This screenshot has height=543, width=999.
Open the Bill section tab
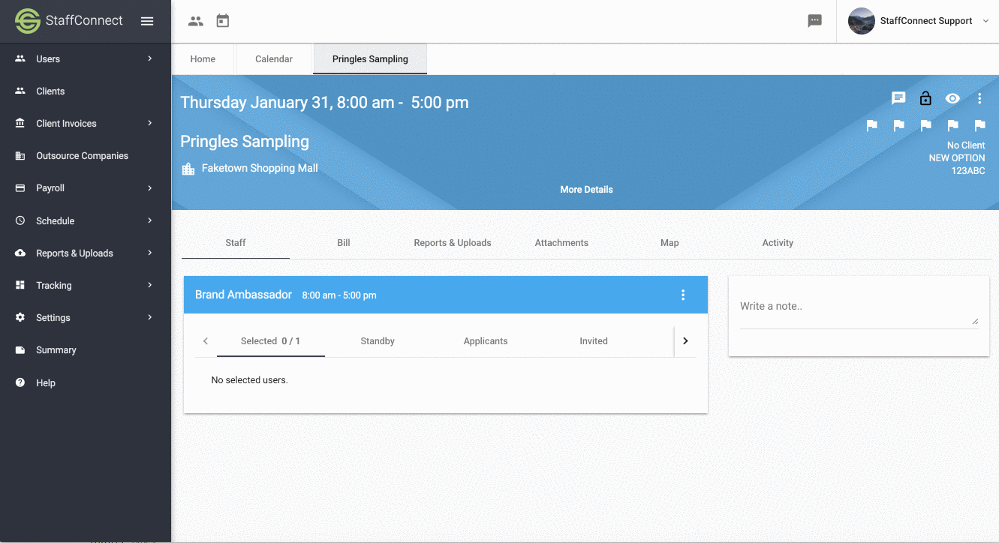coord(344,243)
